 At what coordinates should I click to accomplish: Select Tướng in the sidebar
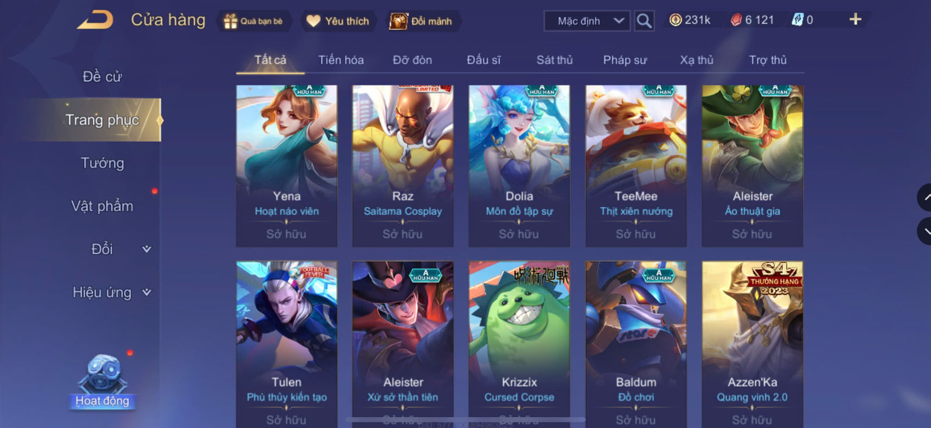click(x=103, y=163)
